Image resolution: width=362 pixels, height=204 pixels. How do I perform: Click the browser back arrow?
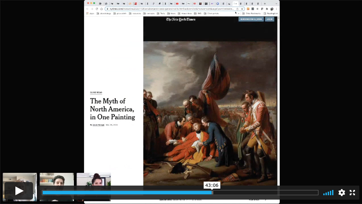pyautogui.click(x=87, y=9)
